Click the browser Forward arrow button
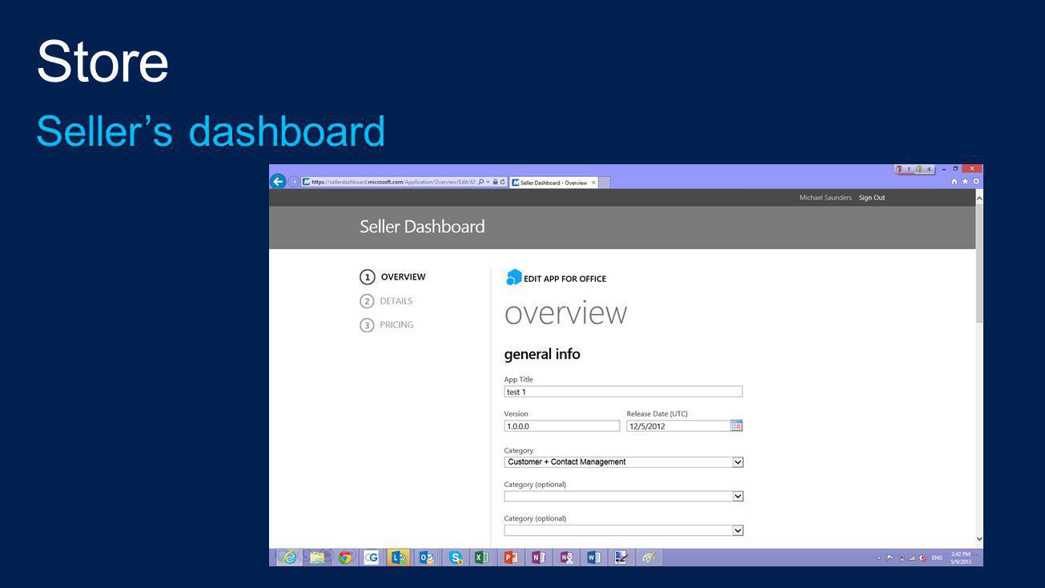Image resolution: width=1045 pixels, height=588 pixels. [x=293, y=182]
